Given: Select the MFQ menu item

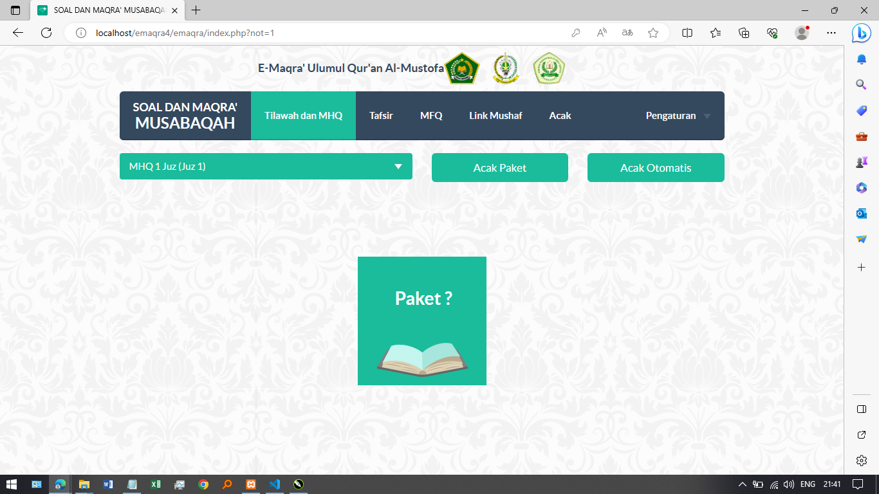Looking at the screenshot, I should coord(431,116).
